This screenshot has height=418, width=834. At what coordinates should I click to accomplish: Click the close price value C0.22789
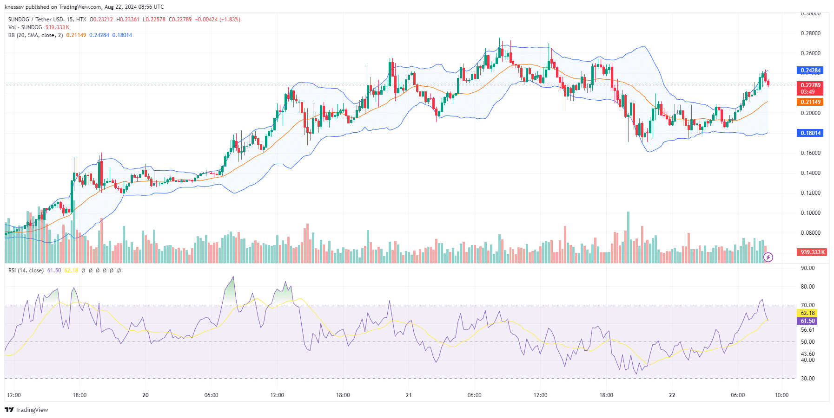180,19
